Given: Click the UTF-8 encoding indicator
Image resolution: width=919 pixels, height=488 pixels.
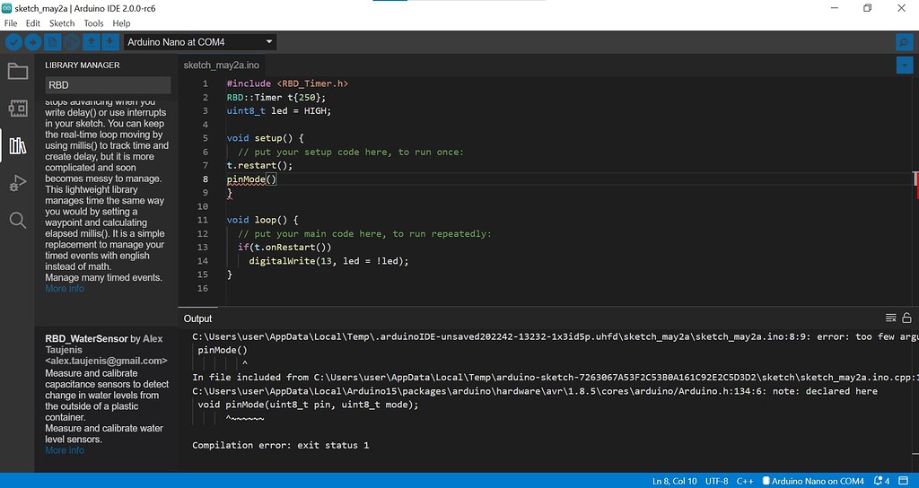Looking at the screenshot, I should (x=717, y=481).
